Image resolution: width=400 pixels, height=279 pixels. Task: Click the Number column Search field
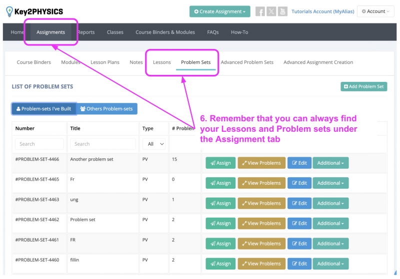[x=39, y=144]
